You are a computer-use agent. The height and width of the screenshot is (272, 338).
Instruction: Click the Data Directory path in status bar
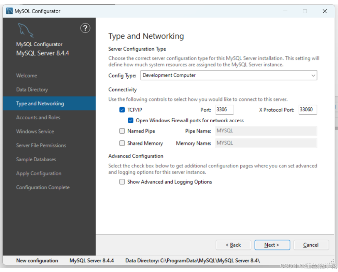coord(193,261)
